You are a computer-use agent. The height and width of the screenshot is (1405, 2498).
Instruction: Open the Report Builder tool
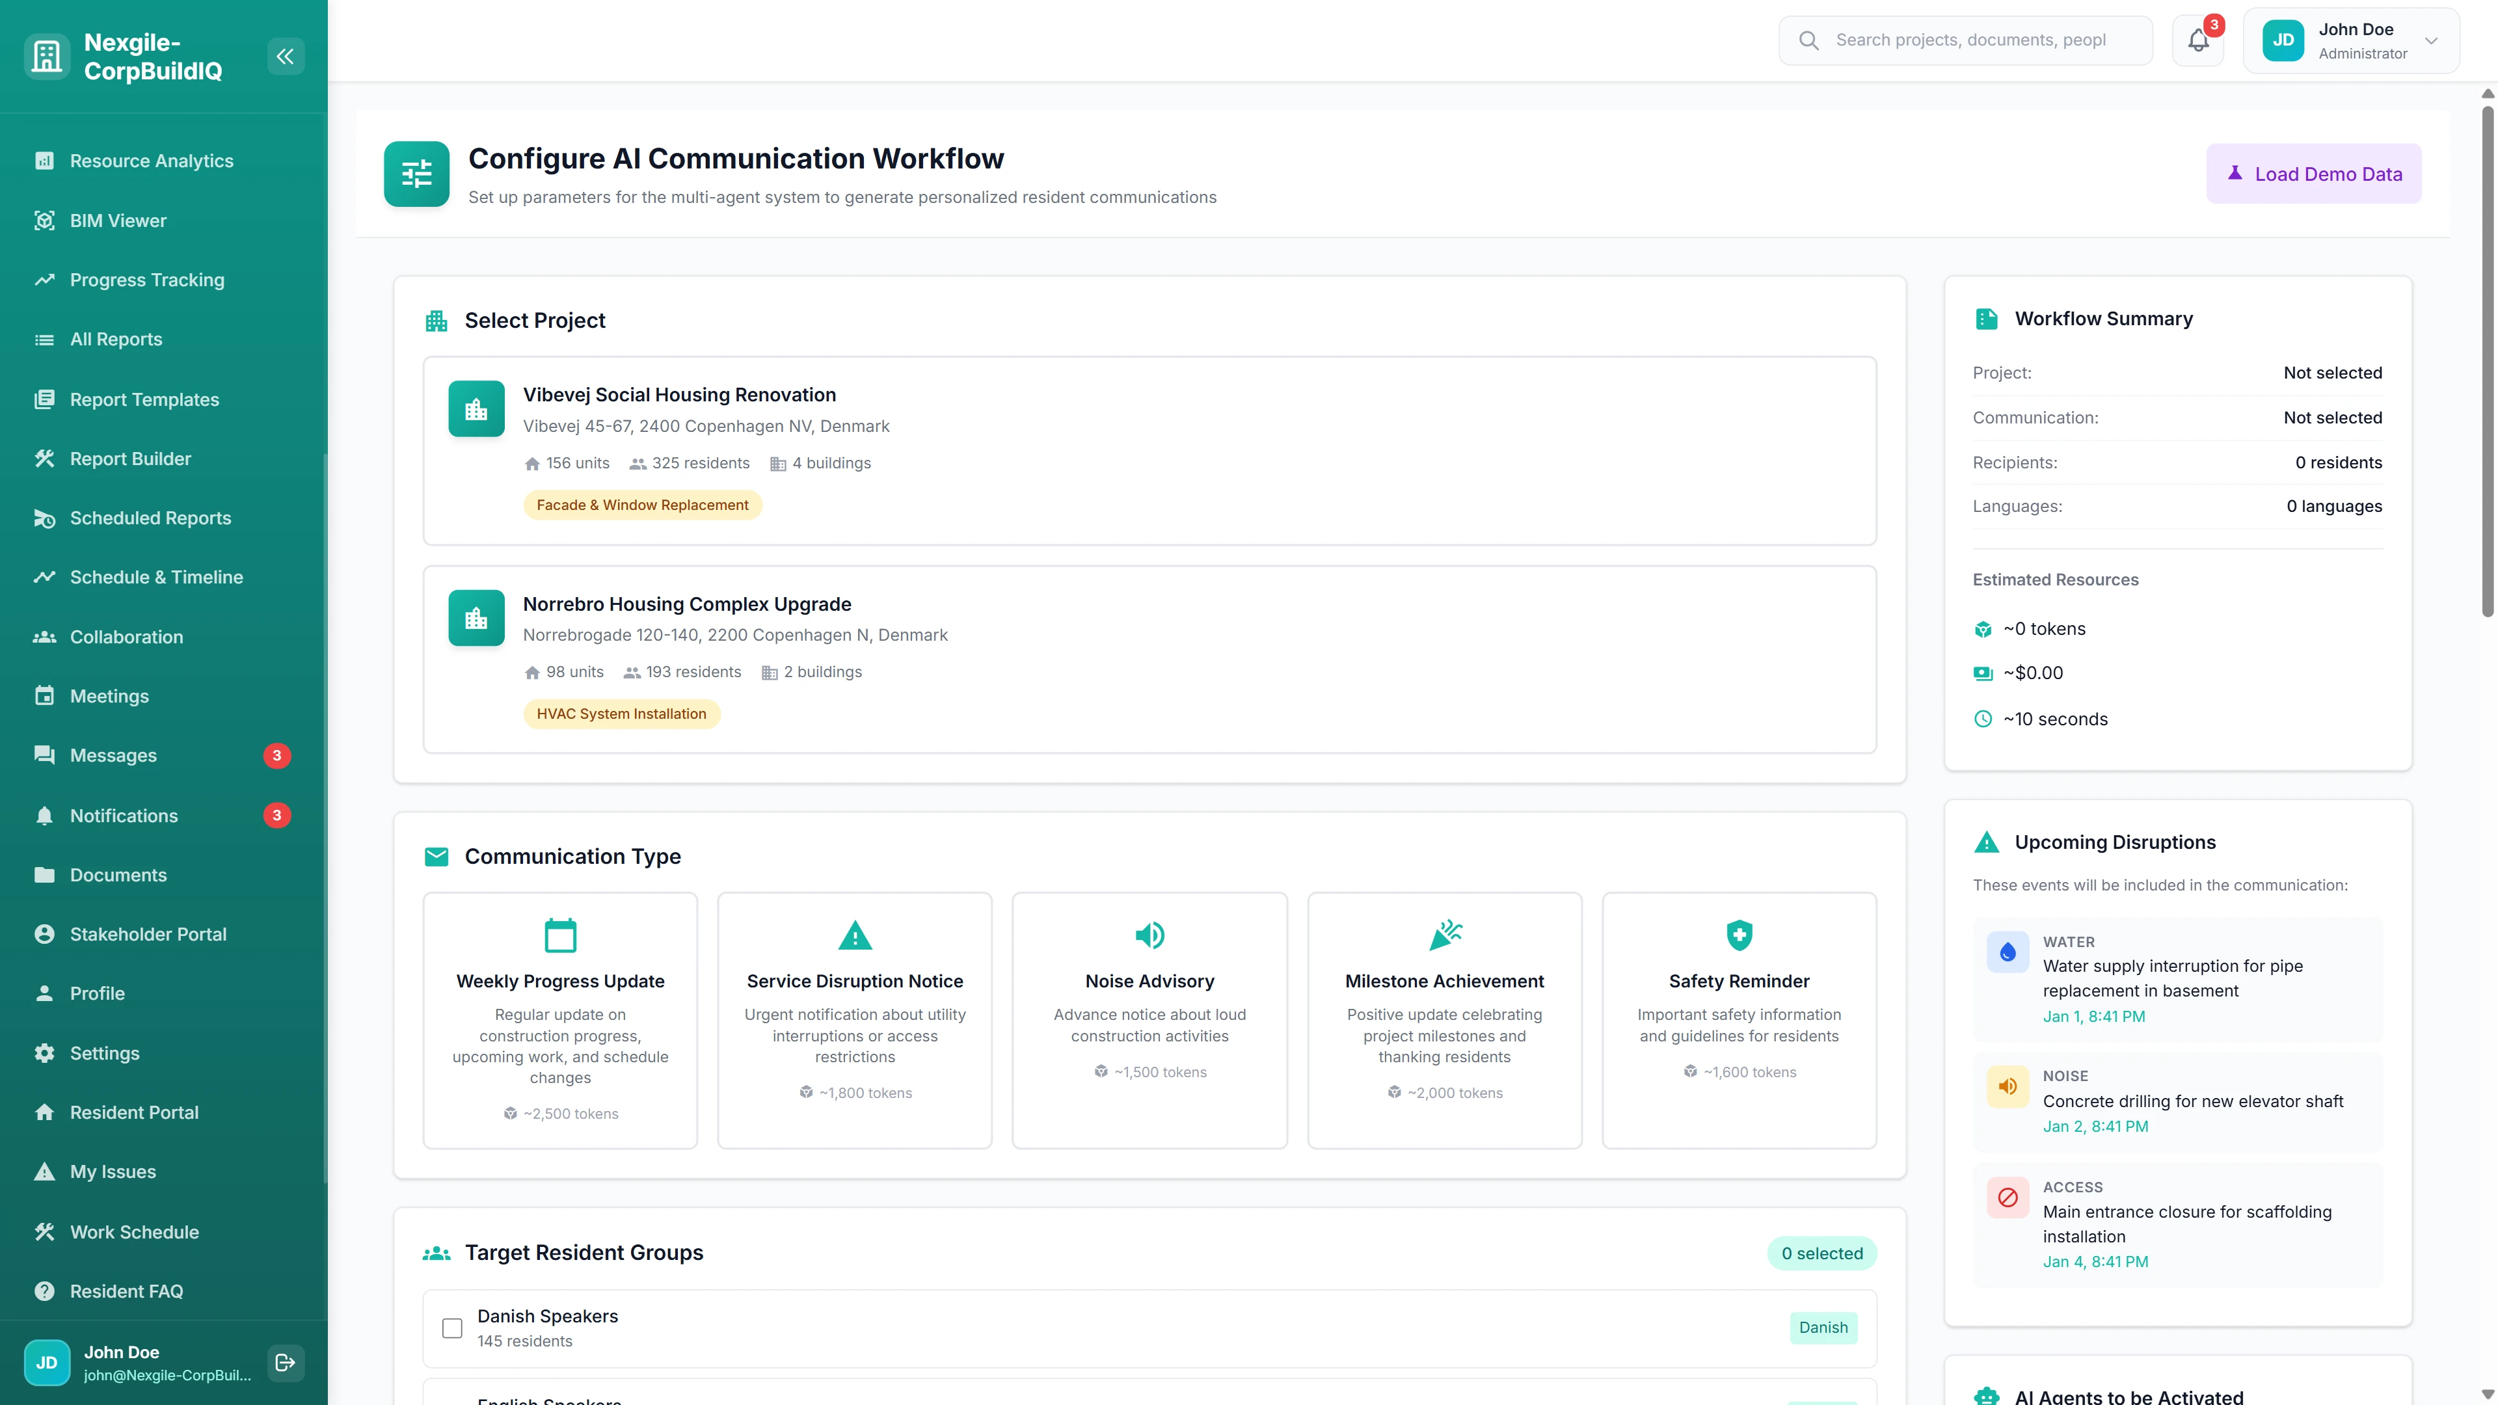[131, 458]
